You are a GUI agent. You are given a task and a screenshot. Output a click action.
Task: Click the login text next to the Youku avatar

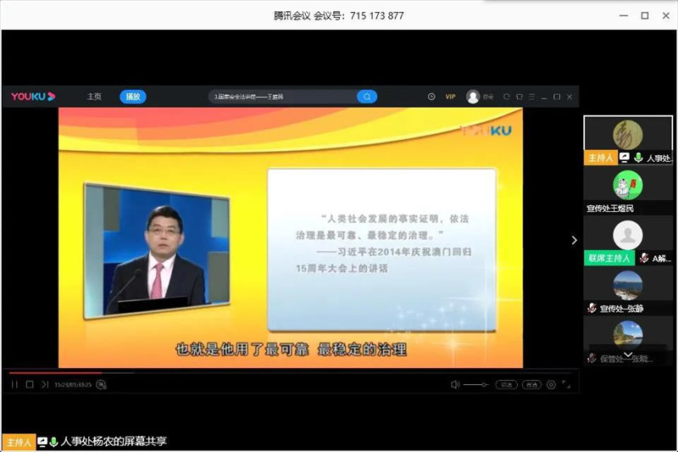pos(488,97)
